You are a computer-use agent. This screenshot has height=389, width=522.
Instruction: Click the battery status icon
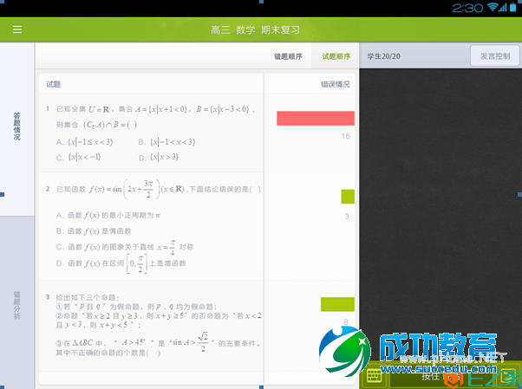click(x=513, y=7)
